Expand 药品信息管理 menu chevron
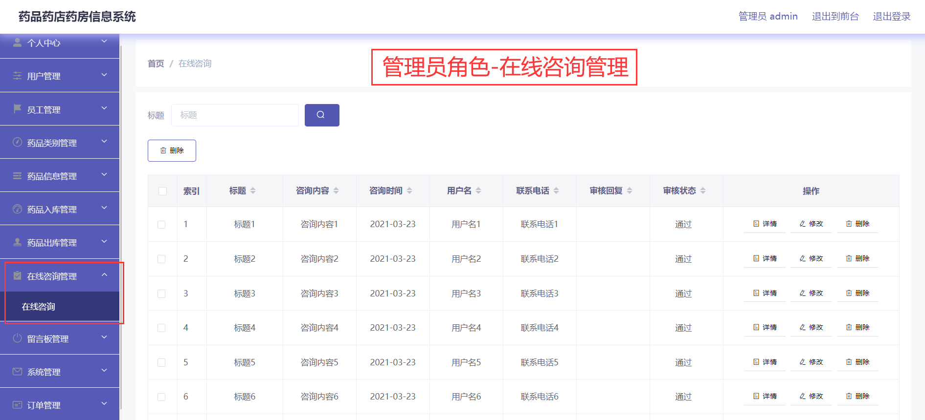The width and height of the screenshot is (925, 420). point(104,174)
